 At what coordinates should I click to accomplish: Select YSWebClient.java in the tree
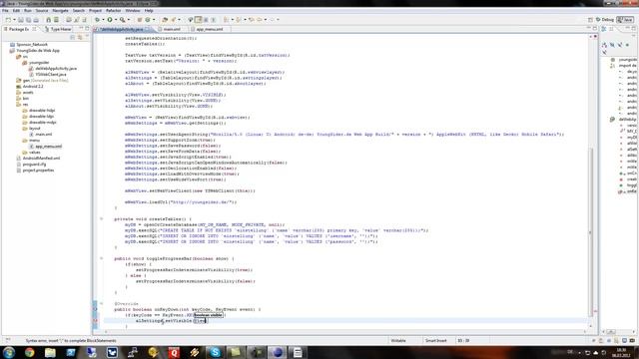51,75
